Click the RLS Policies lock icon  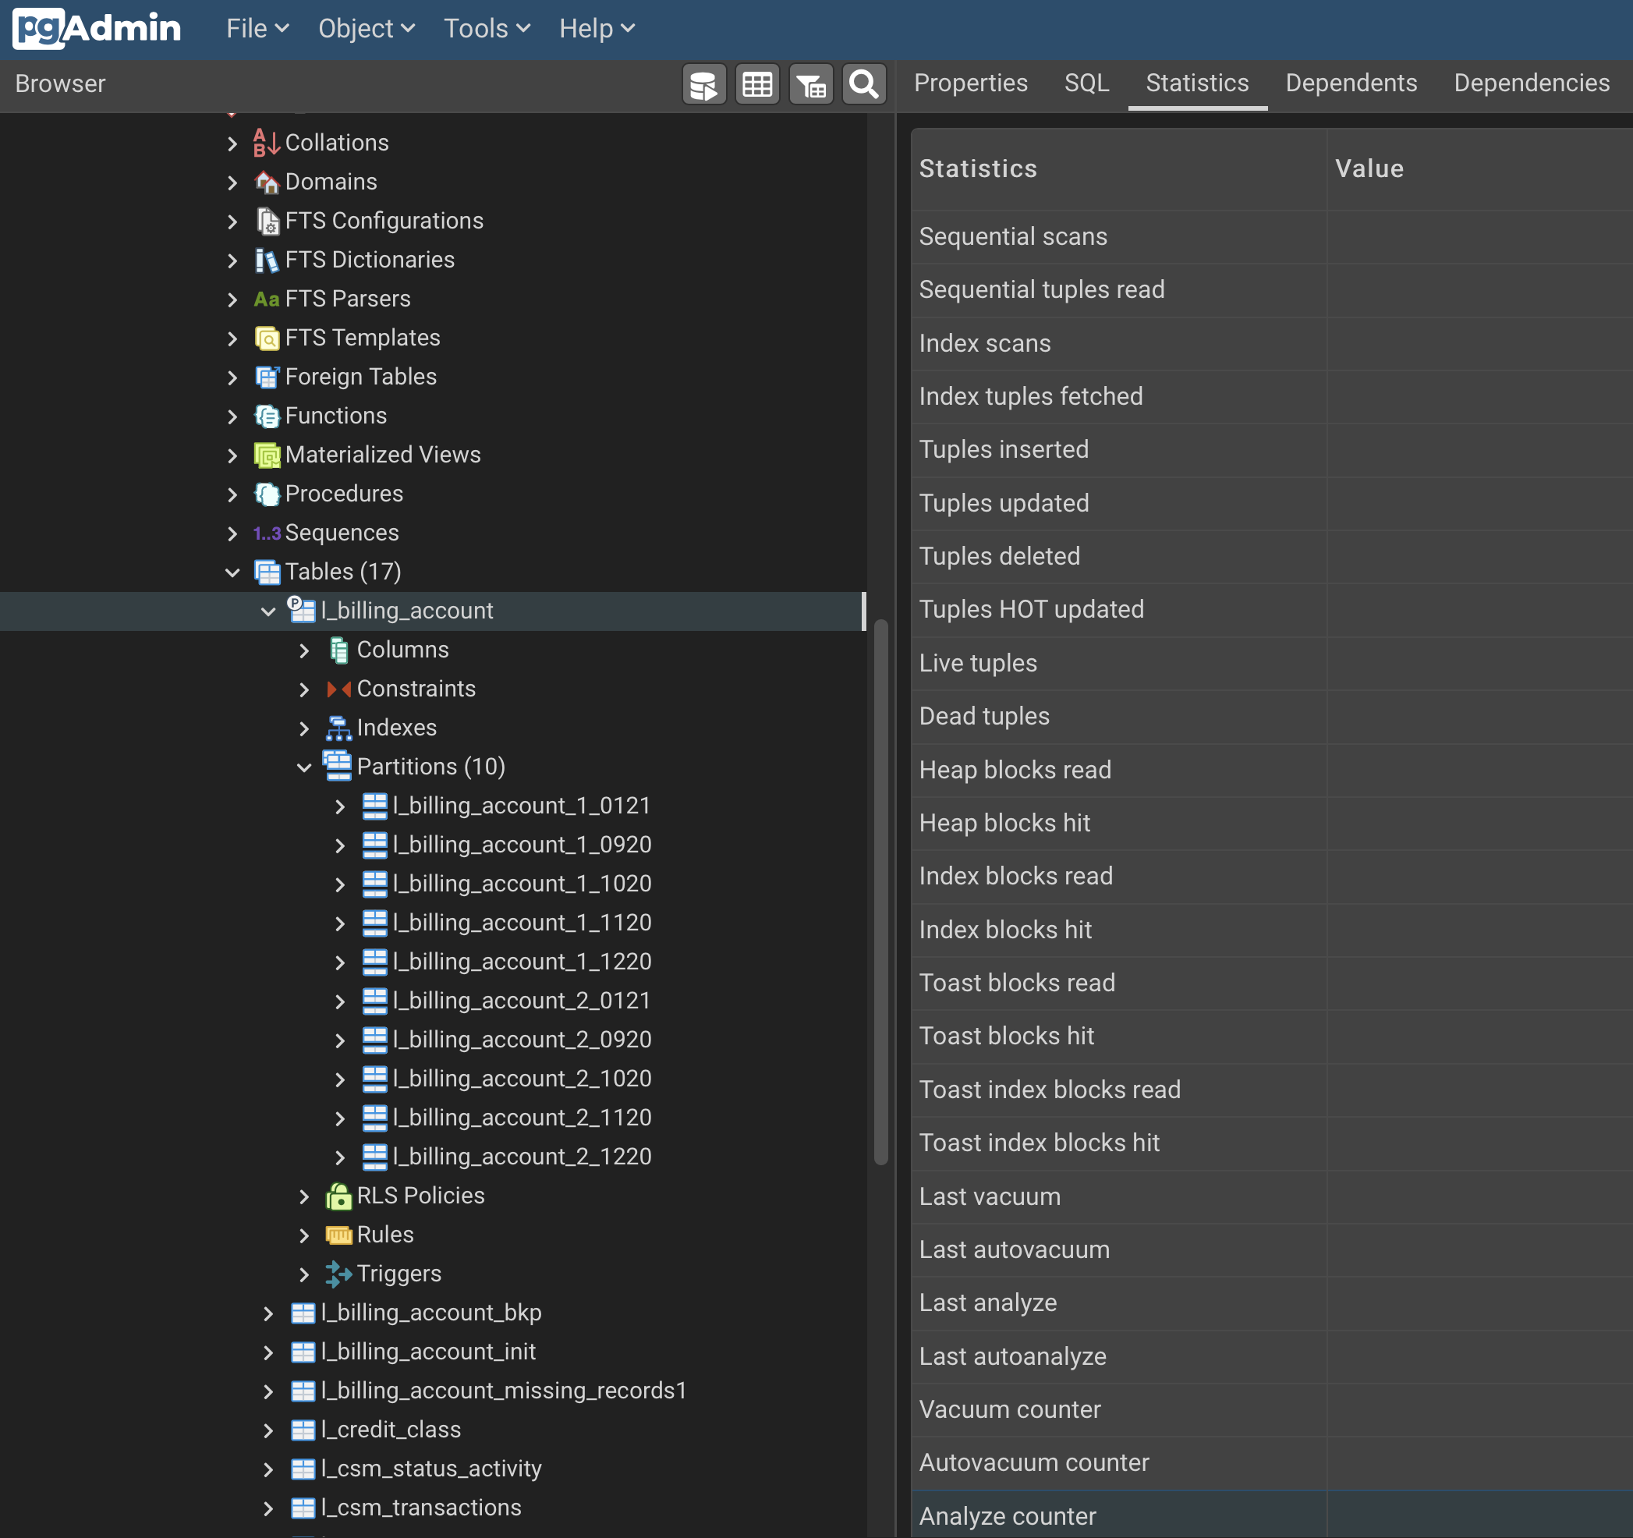[x=339, y=1196]
